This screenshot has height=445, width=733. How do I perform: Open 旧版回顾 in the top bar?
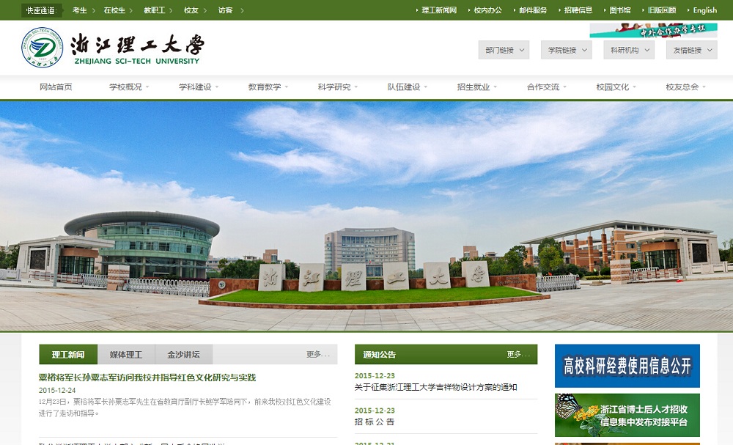click(x=662, y=10)
